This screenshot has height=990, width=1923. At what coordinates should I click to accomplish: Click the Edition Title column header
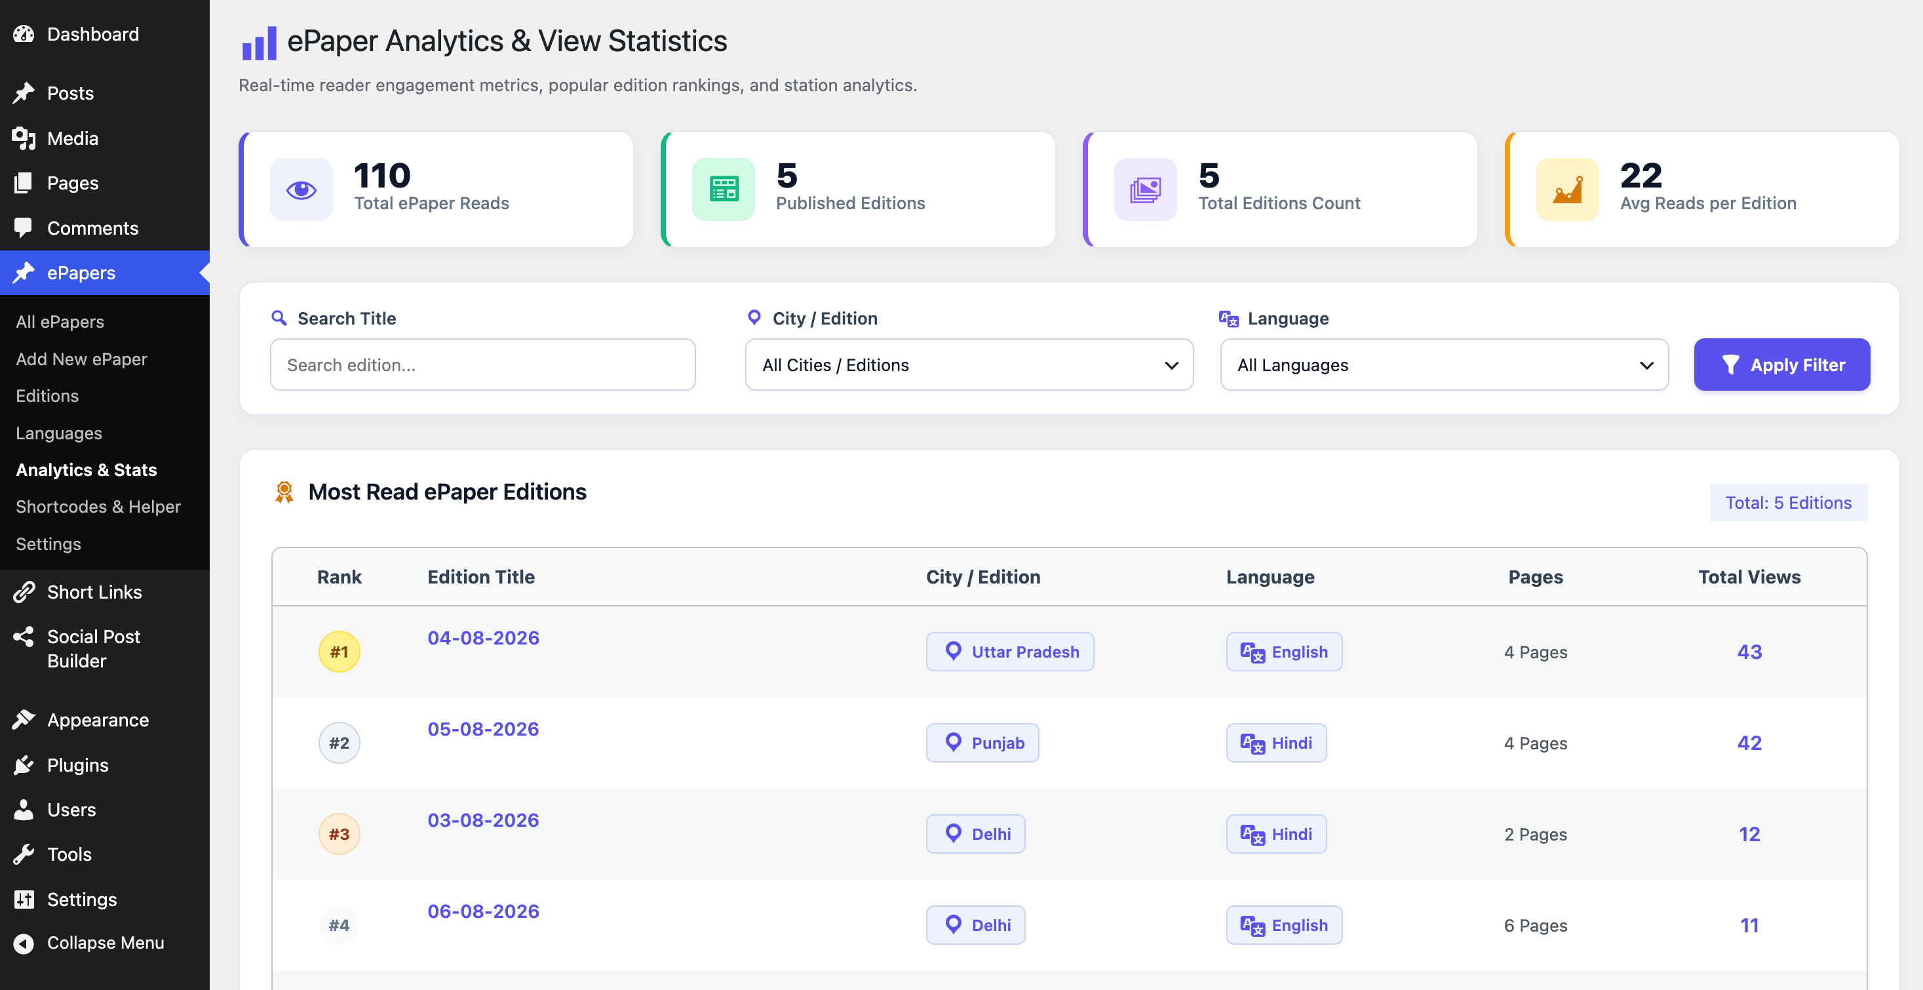(x=481, y=577)
